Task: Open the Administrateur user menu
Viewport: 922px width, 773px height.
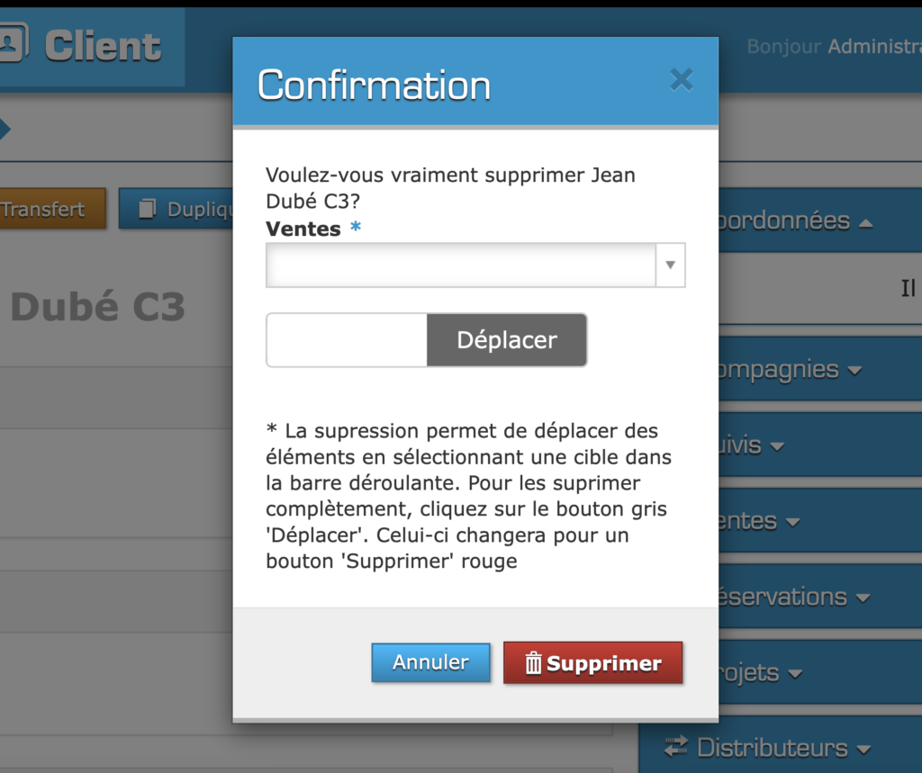Action: click(873, 46)
